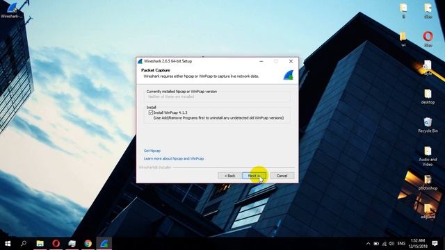Minimize the Wireshark Setup window
Image resolution: width=445 pixels, height=250 pixels.
[x=261, y=61]
